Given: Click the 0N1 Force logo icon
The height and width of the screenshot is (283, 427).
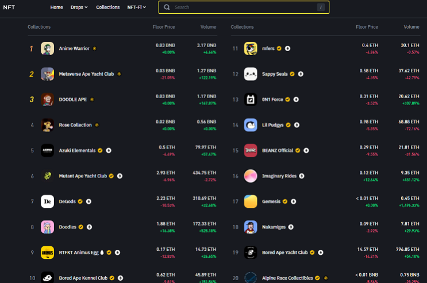Looking at the screenshot, I should [x=251, y=99].
